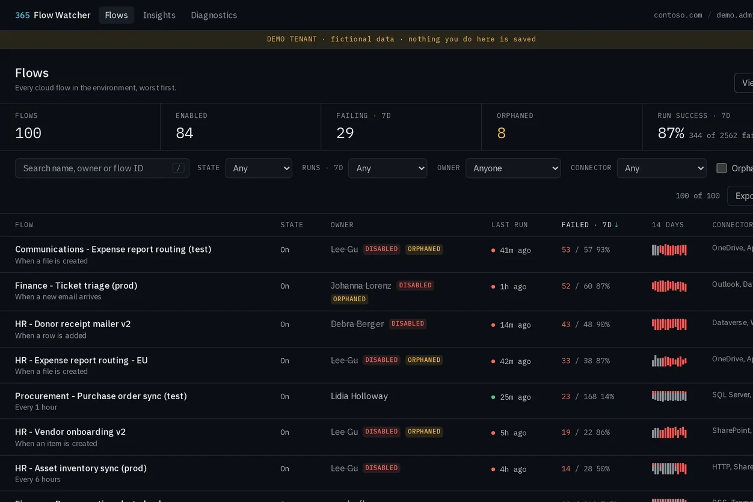Image resolution: width=753 pixels, height=502 pixels.
Task: Open the Connector dropdown
Action: click(662, 168)
